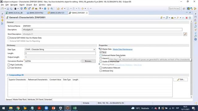
Task: Click the yellow stamp icon in editor toolbar
Action: point(161,18)
